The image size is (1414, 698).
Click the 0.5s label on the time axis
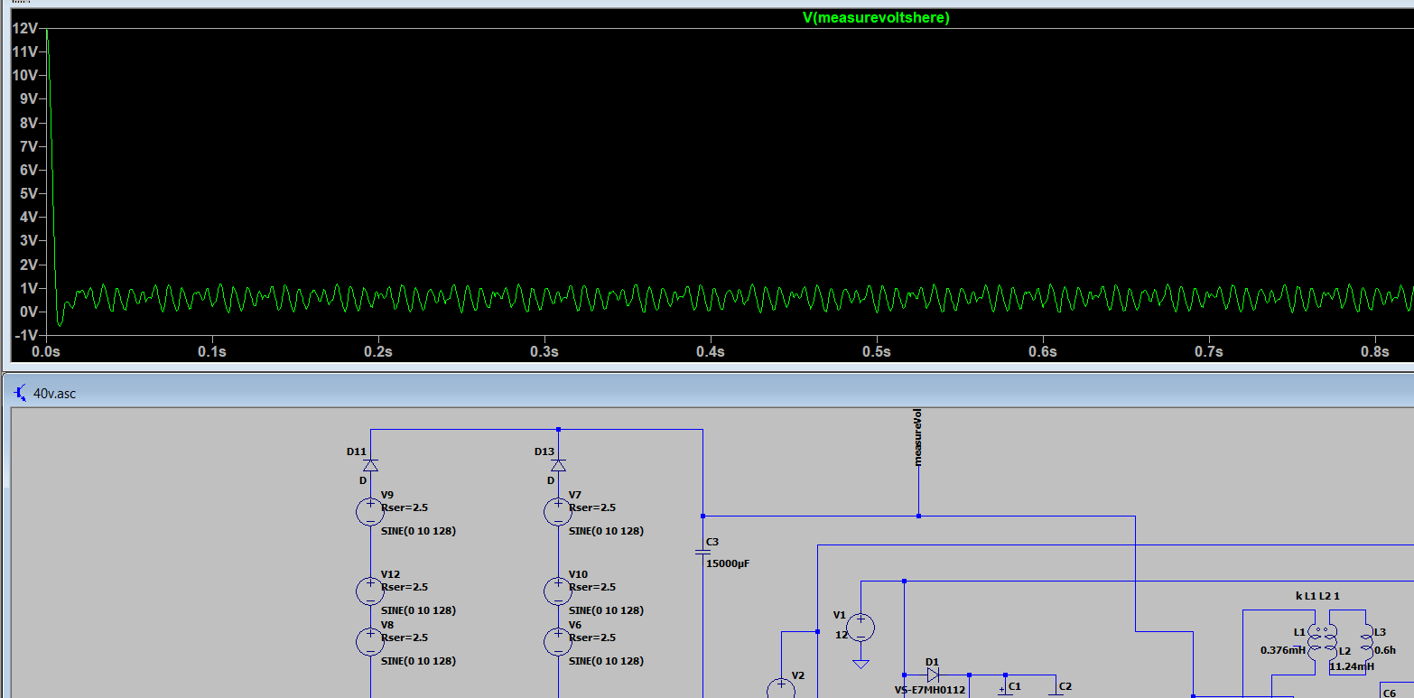877,351
